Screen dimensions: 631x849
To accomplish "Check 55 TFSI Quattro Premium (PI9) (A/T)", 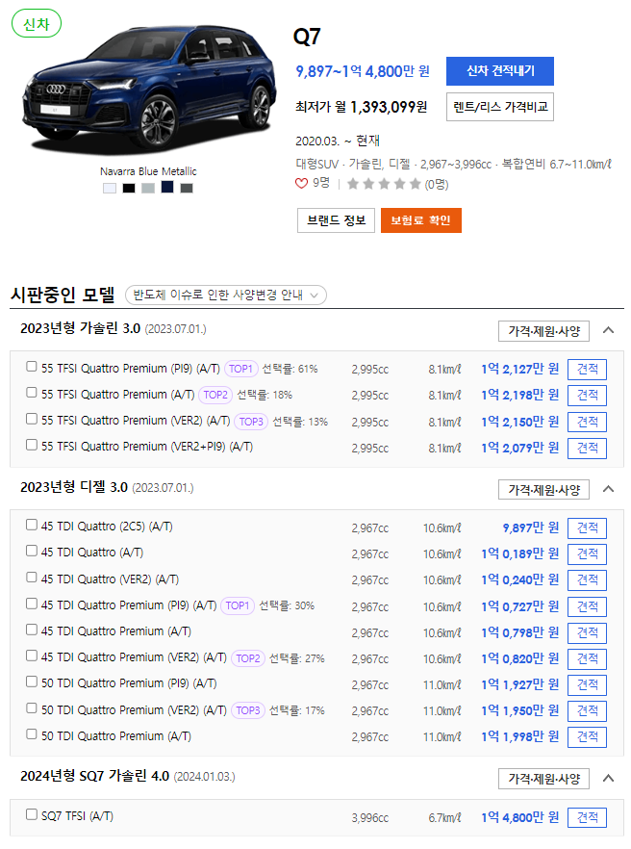I will click(32, 367).
